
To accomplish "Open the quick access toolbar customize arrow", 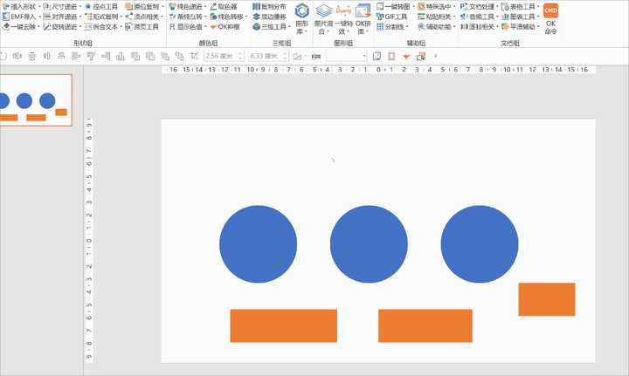I will pos(435,57).
